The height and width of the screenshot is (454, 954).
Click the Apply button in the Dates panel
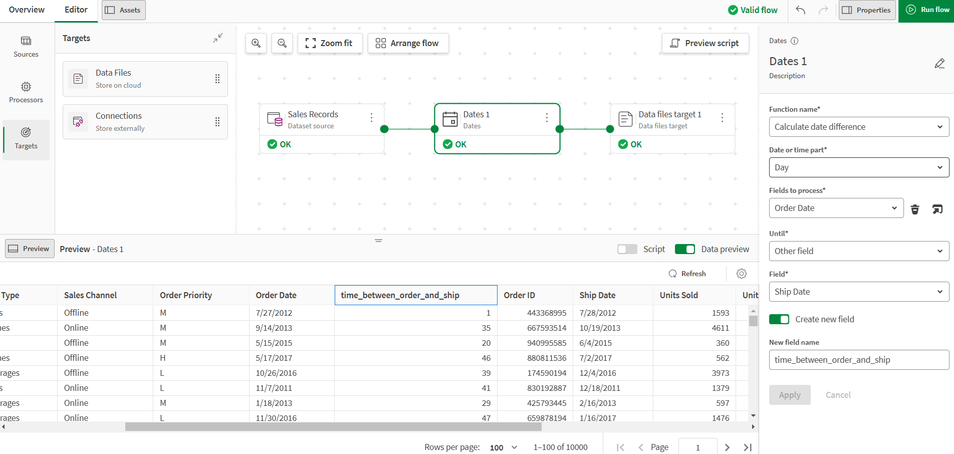790,395
